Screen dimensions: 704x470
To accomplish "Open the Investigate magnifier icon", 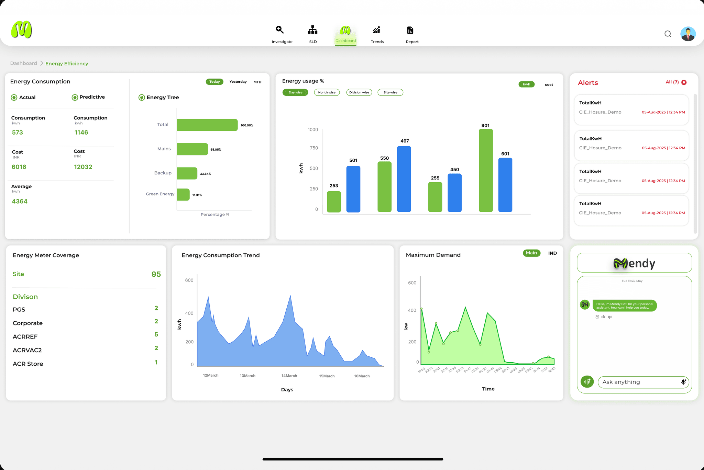I will coord(280,30).
